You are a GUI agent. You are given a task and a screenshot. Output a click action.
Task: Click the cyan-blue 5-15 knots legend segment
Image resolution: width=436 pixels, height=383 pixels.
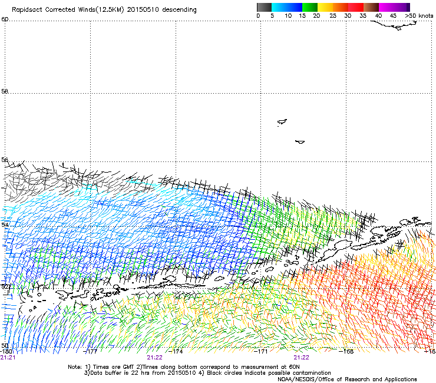[287, 7]
